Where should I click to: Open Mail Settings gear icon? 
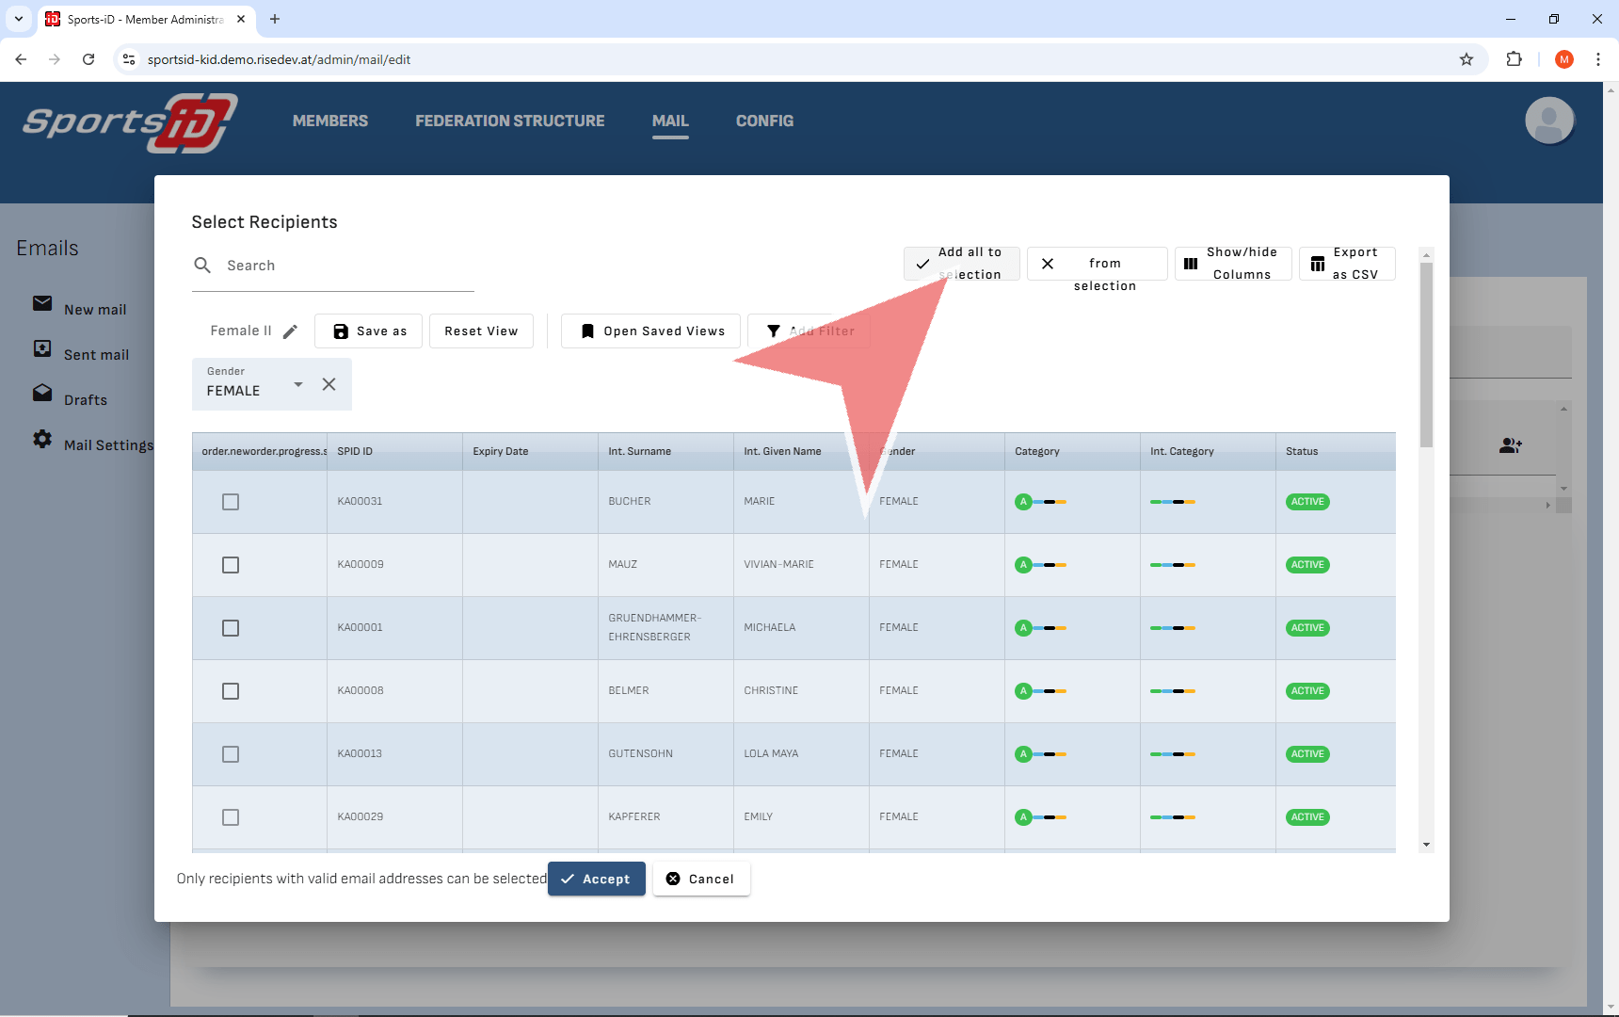tap(42, 440)
